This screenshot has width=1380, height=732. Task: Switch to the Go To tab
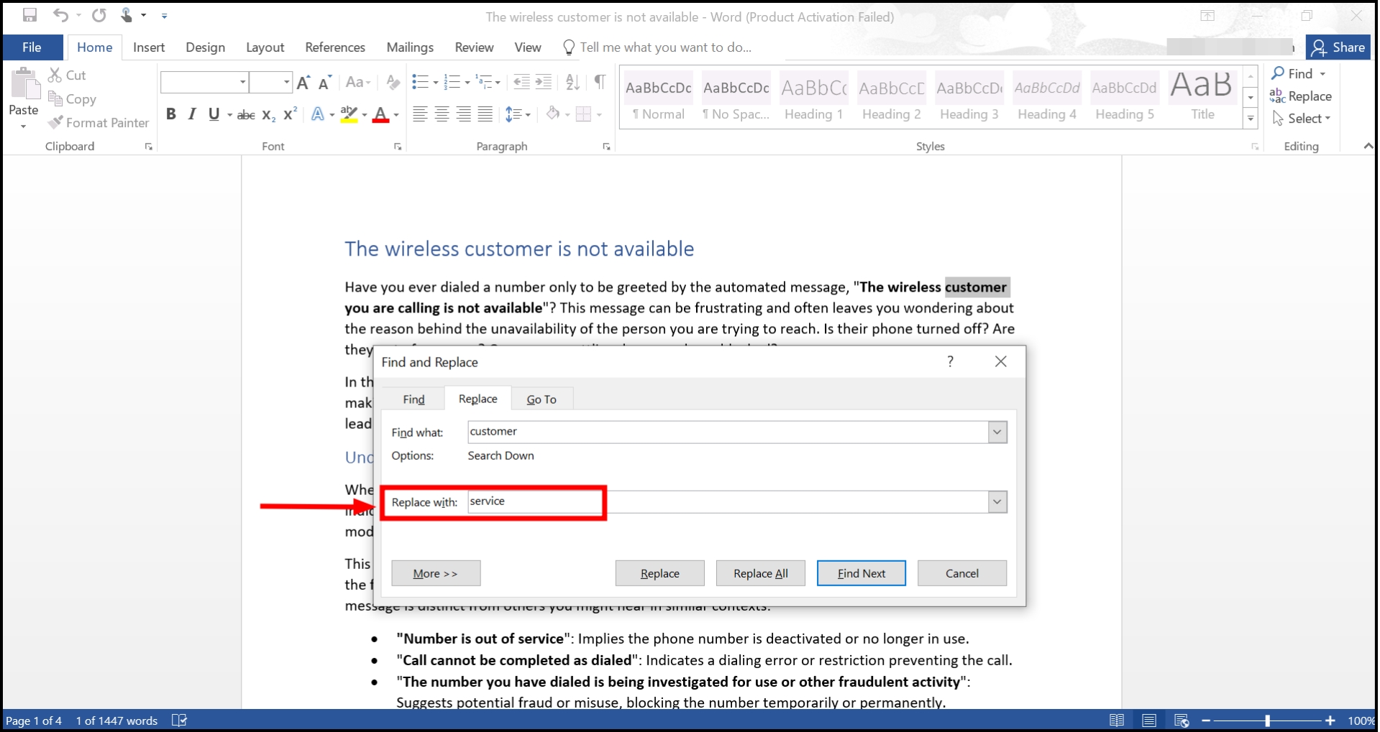pyautogui.click(x=542, y=398)
